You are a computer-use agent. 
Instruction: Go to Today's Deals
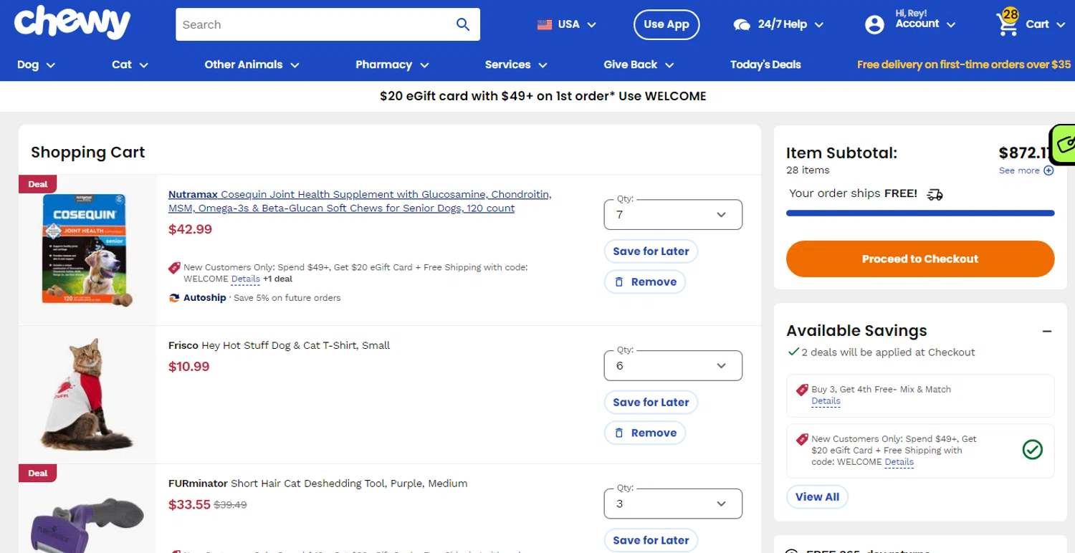click(x=765, y=64)
